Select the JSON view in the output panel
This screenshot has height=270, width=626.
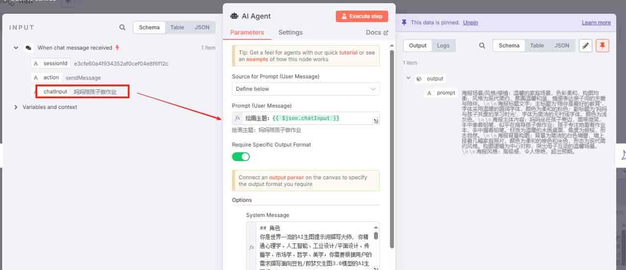click(x=562, y=45)
